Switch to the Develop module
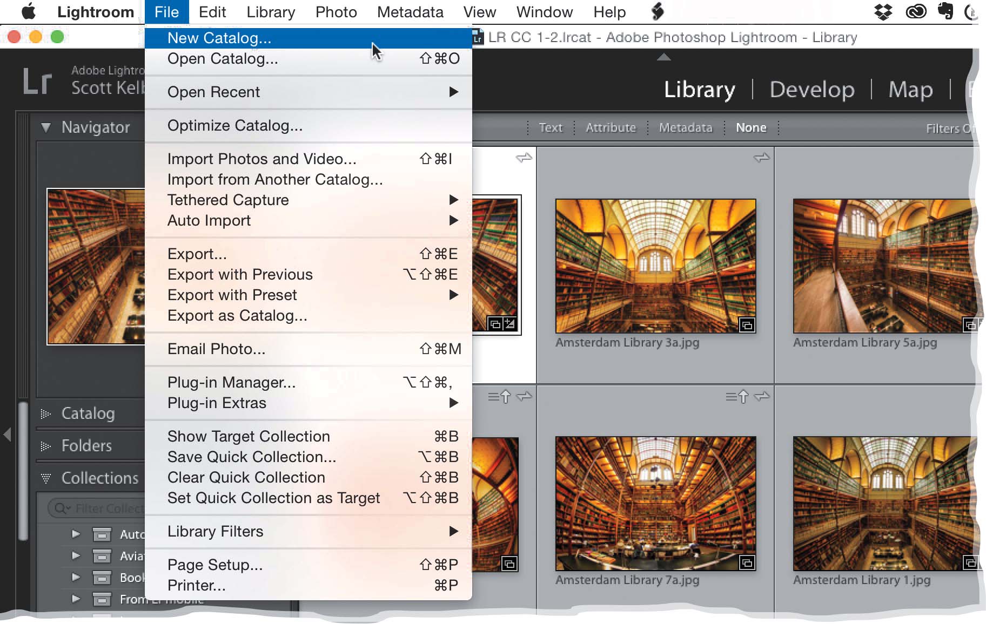This screenshot has height=624, width=986. (811, 90)
